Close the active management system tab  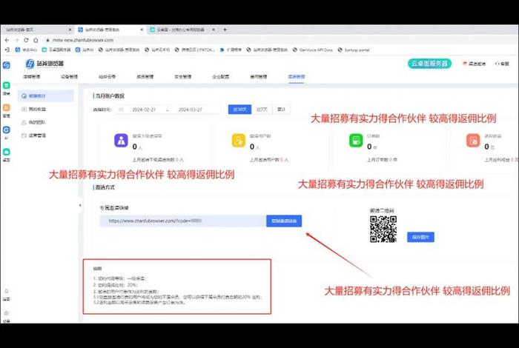pyautogui.click(x=142, y=30)
